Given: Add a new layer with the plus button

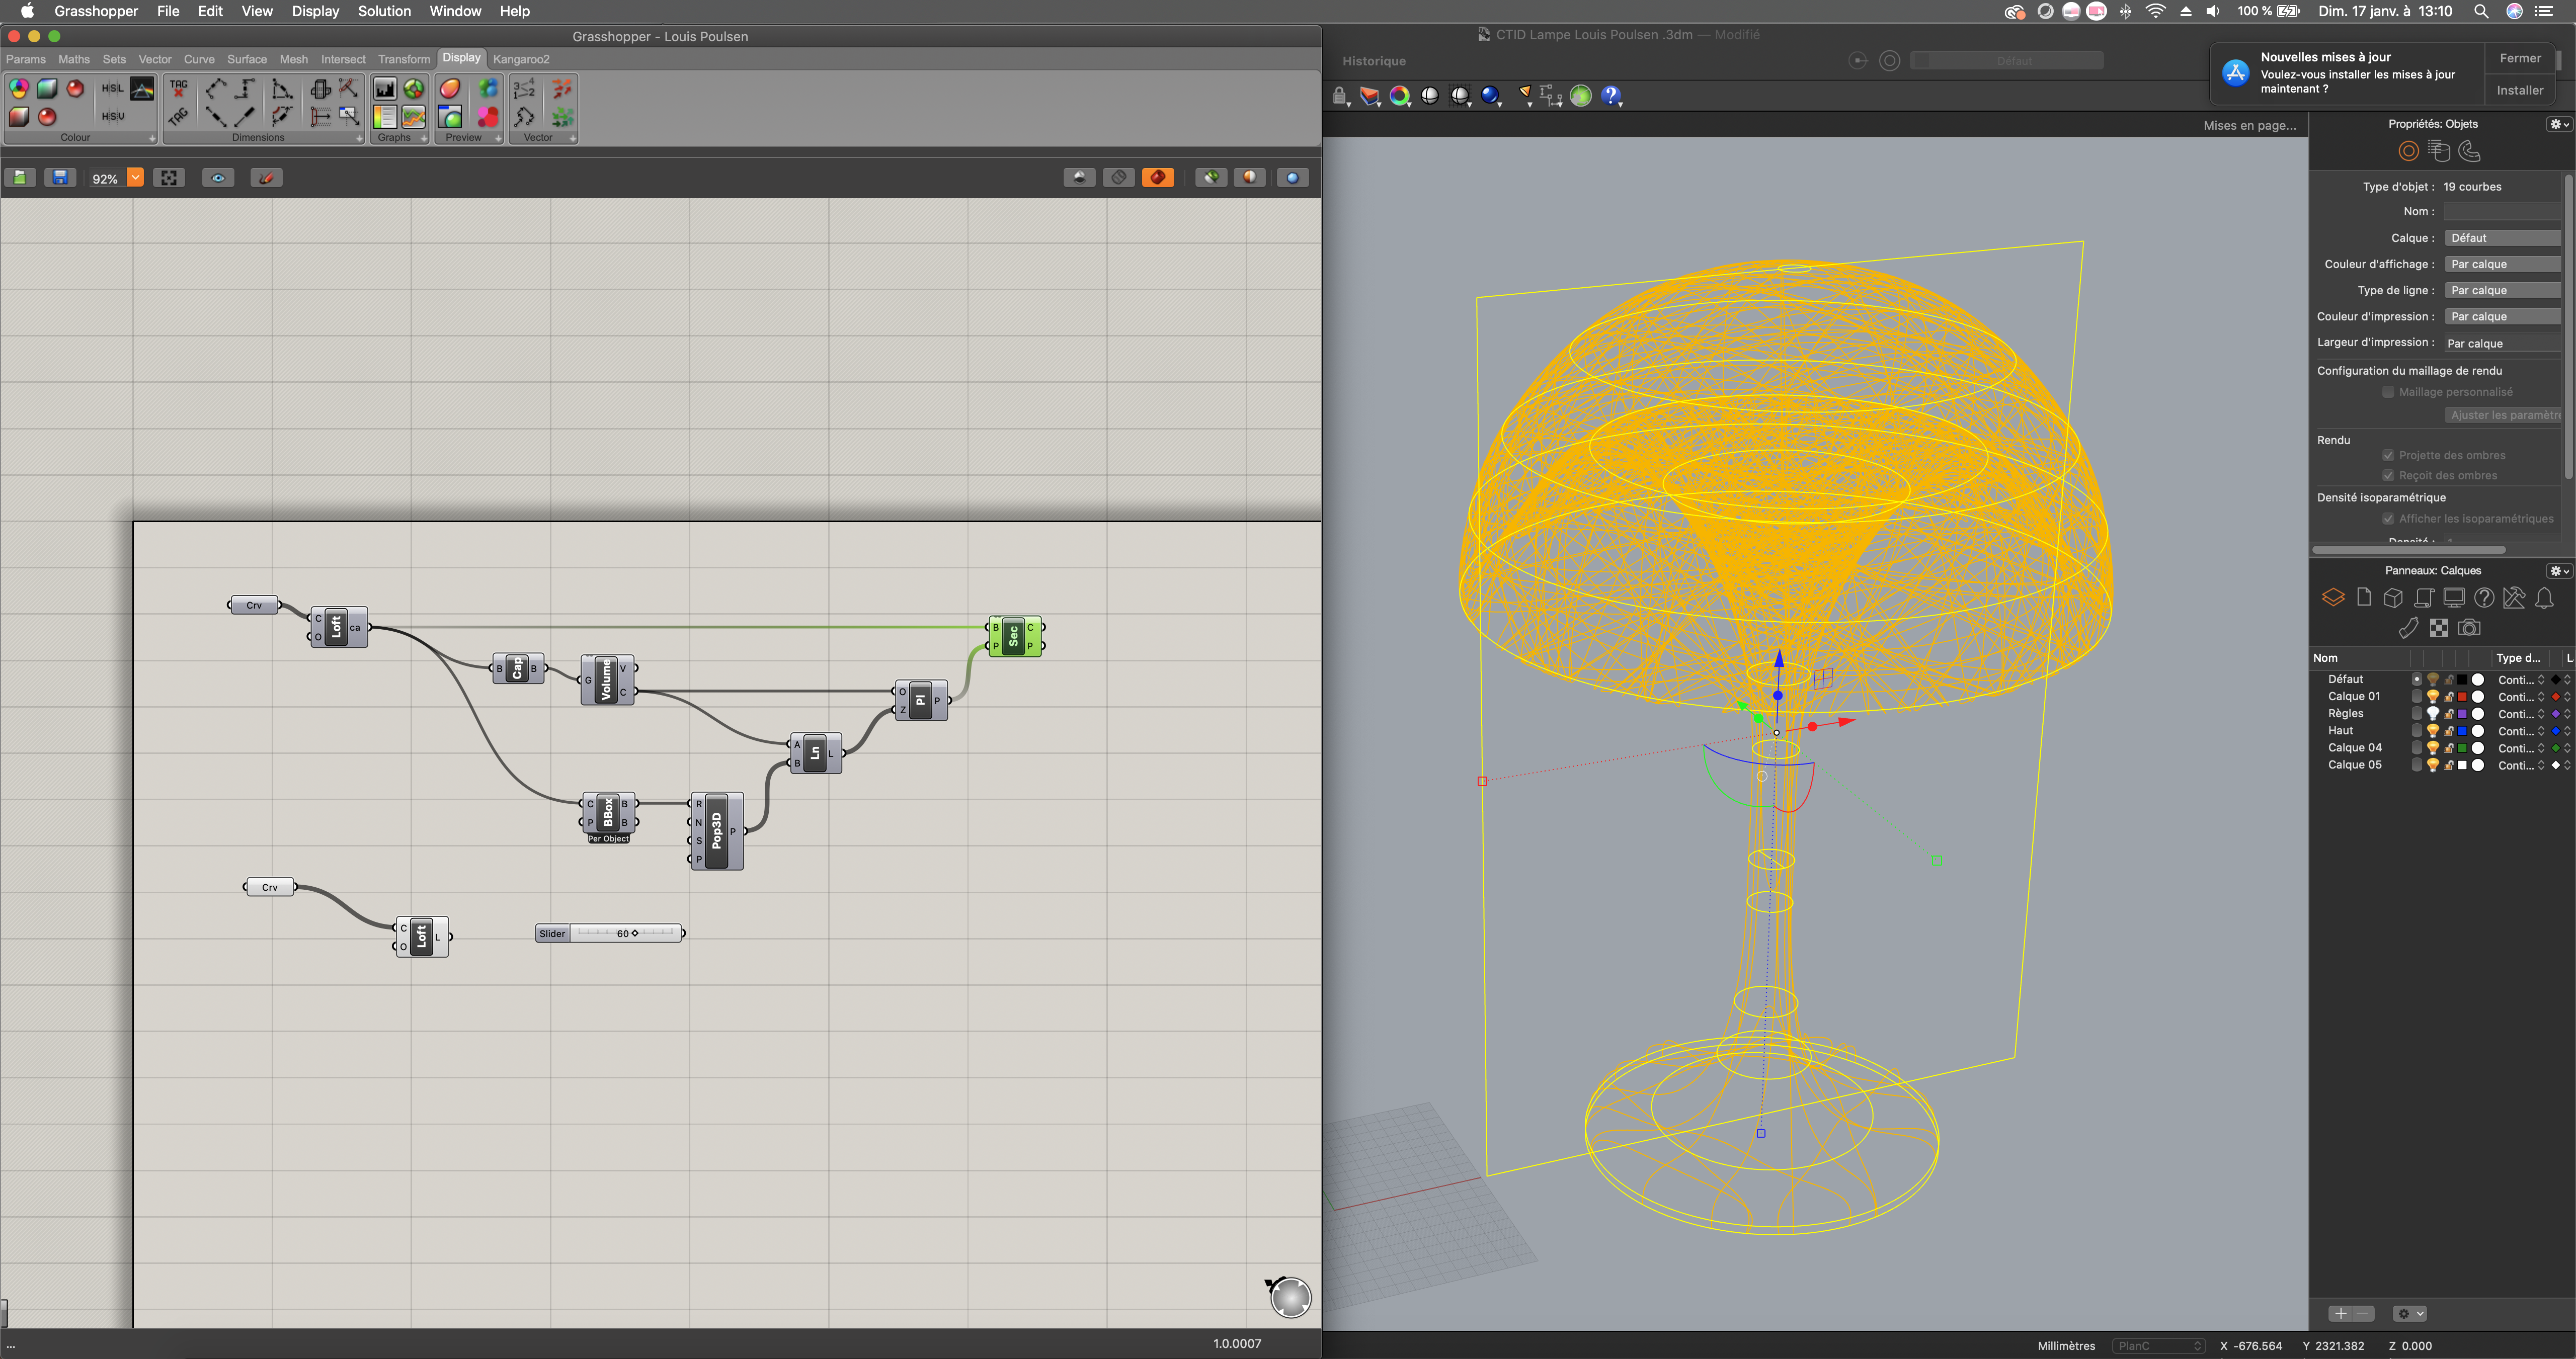Looking at the screenshot, I should pos(2341,1313).
